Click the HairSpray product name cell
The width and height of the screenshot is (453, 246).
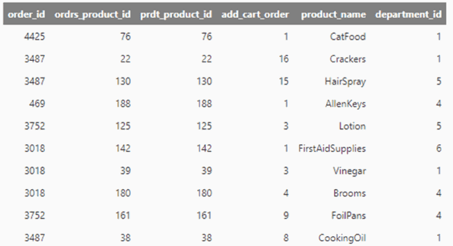pos(345,81)
